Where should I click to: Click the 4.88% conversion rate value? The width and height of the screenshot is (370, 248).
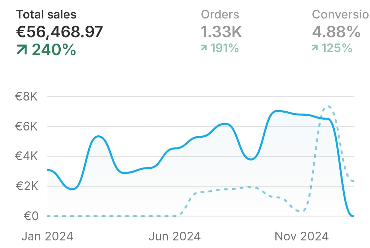(336, 32)
